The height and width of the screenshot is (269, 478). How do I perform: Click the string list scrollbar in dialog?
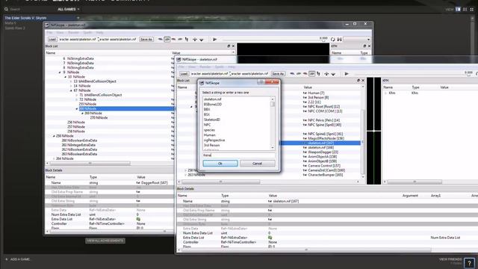coord(273,123)
